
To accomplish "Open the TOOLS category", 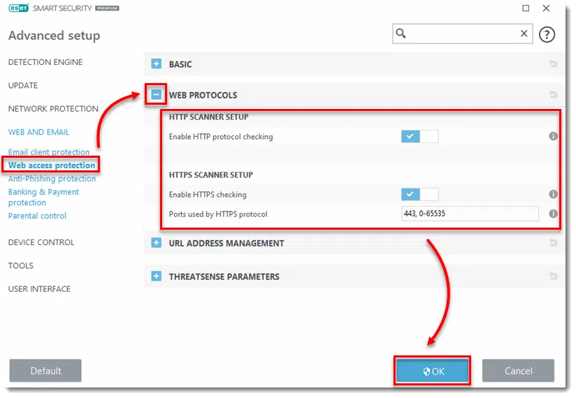I will point(20,265).
